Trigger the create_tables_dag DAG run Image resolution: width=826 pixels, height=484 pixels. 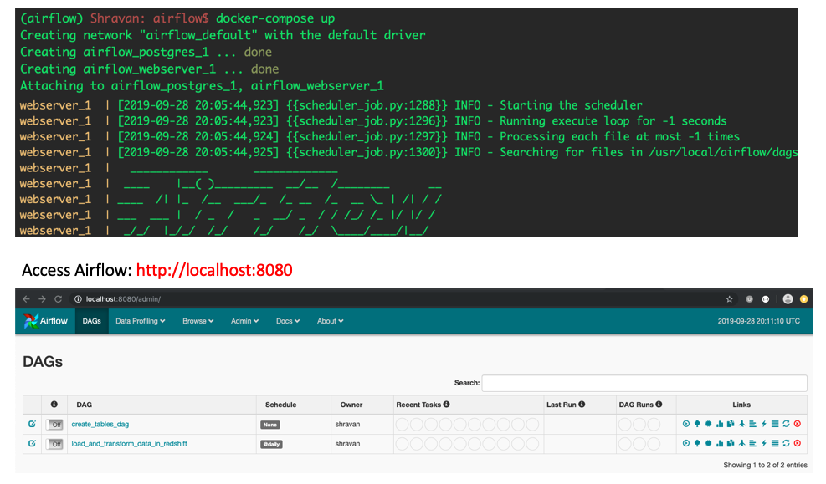tap(686, 424)
